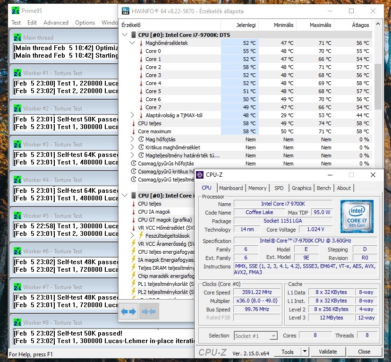
Task: Click the Multiplier x36.0 value field
Action: tap(257, 301)
